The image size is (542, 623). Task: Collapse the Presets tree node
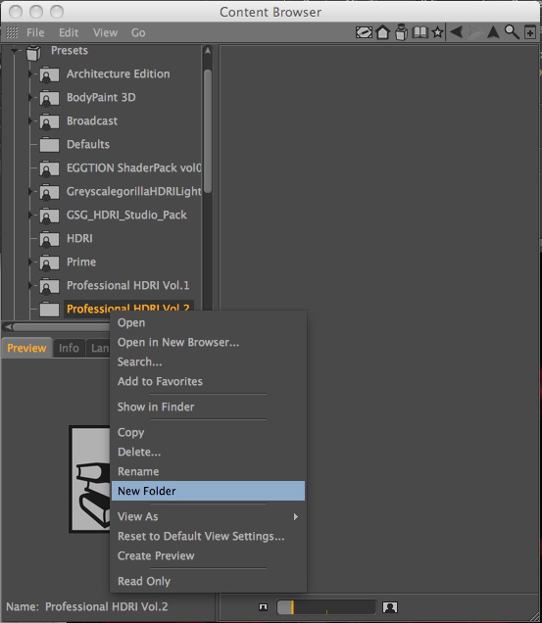[15, 51]
